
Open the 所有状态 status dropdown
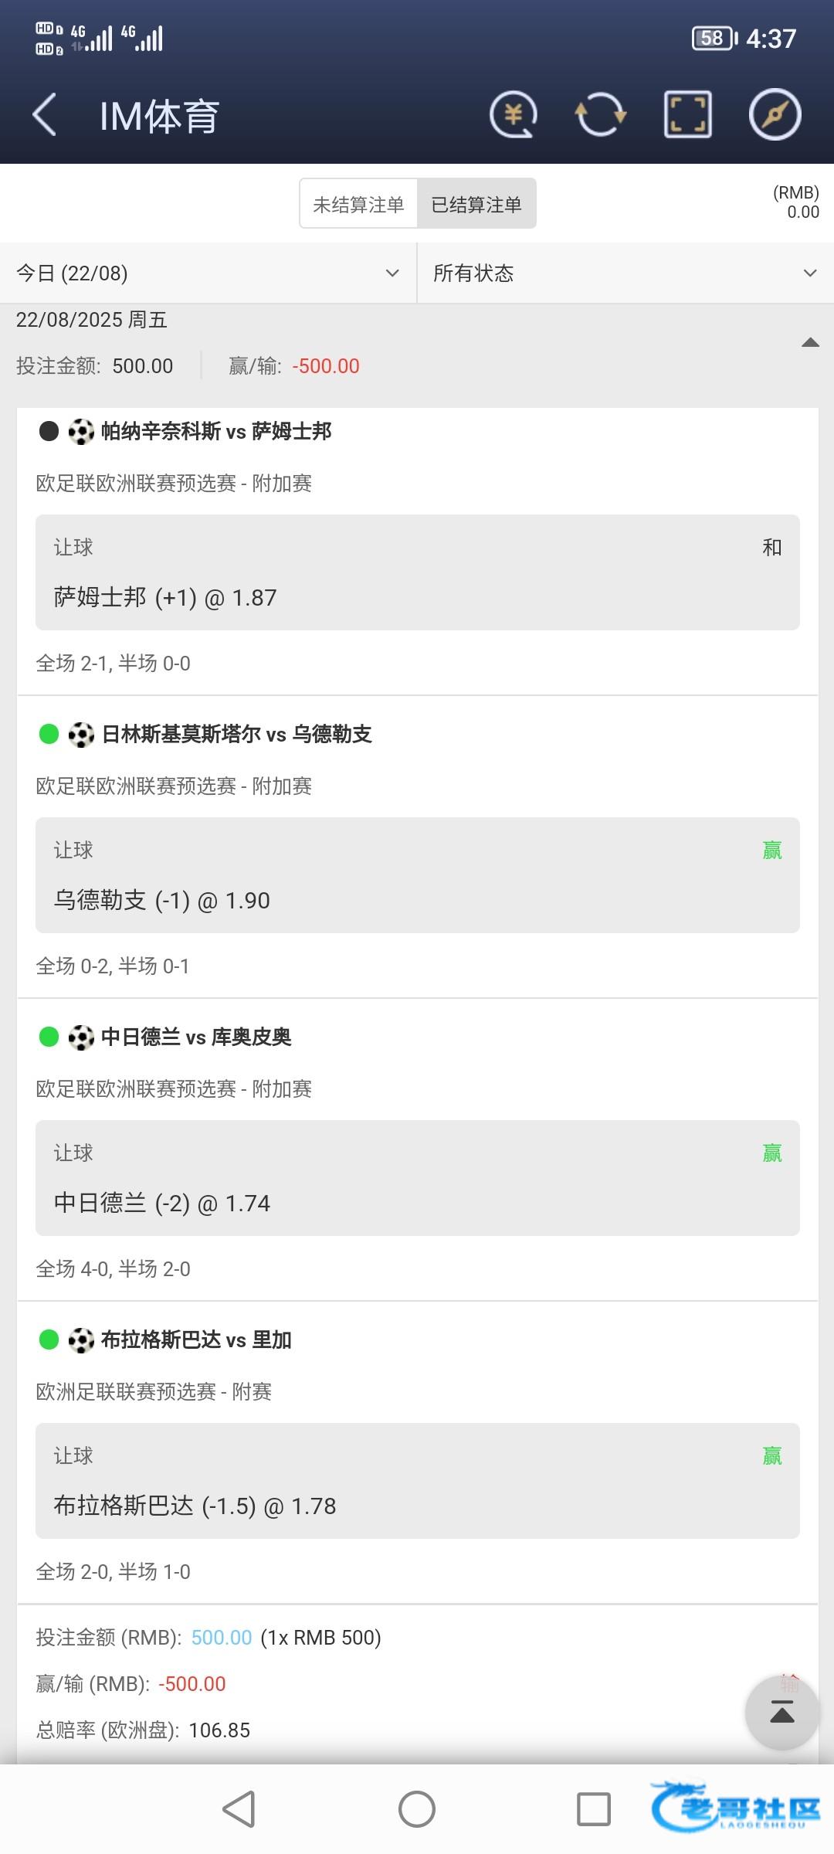tap(625, 273)
